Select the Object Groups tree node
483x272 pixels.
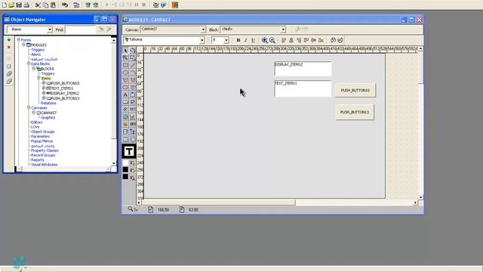coord(43,131)
